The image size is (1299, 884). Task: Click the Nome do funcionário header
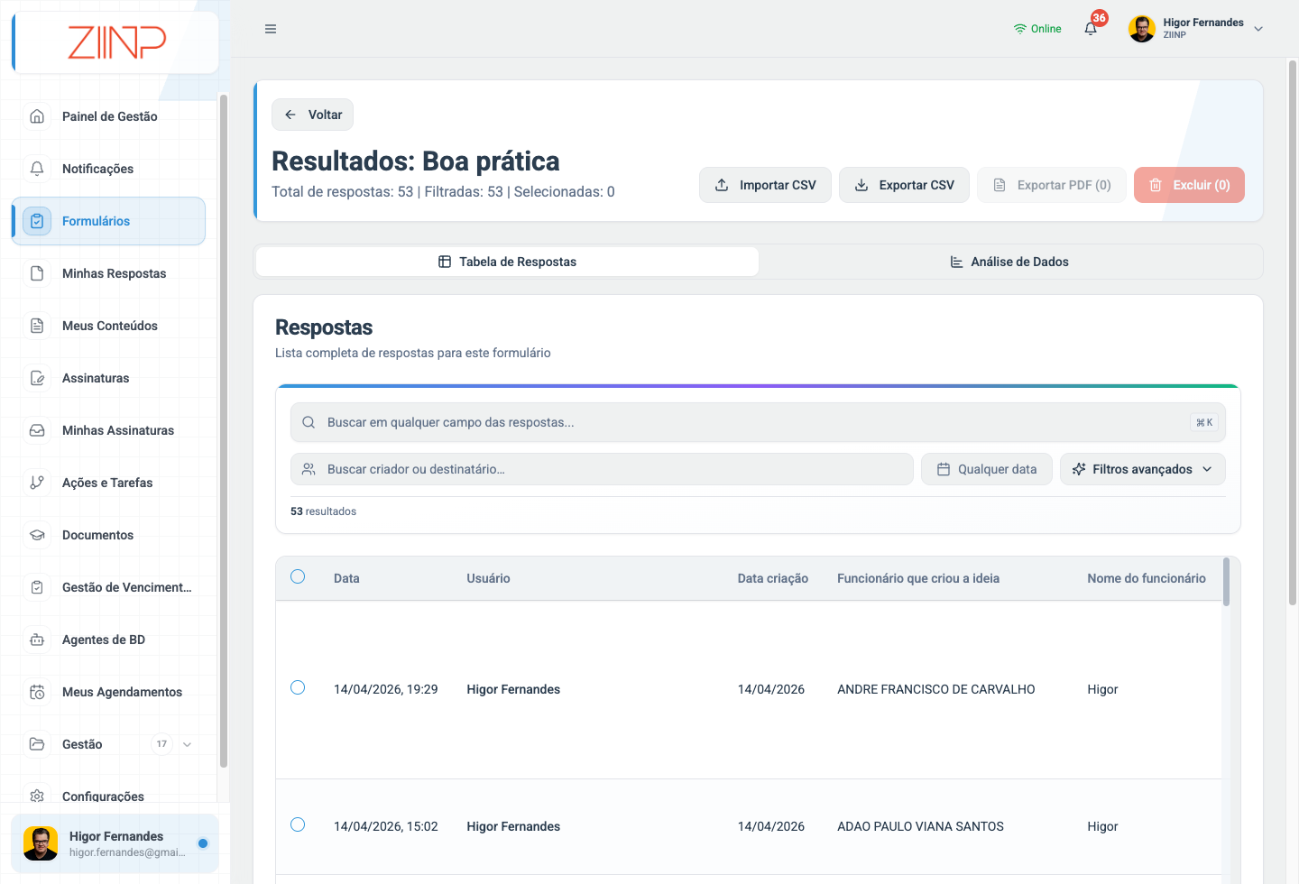coord(1147,578)
